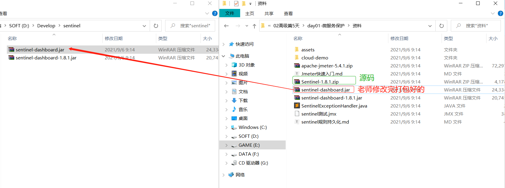Expand the DATA (F:) tree node
This screenshot has height=188, width=505.
(x=226, y=154)
